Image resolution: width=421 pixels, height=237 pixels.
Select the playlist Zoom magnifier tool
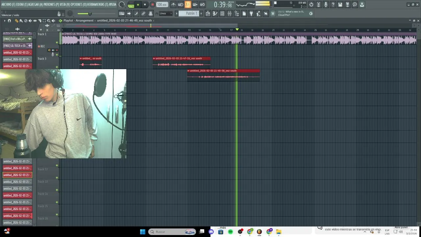pyautogui.click(x=49, y=21)
